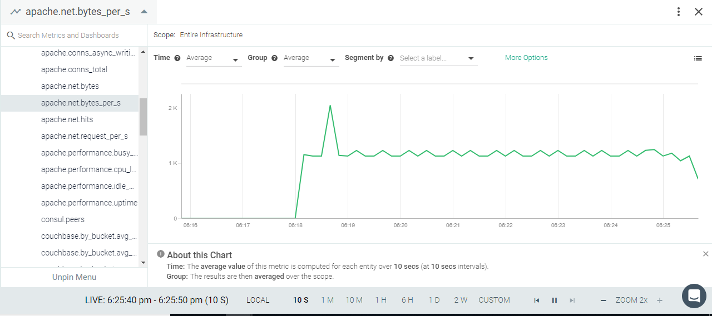Open the Time Average dropdown
The image size is (712, 316).
pos(214,58)
